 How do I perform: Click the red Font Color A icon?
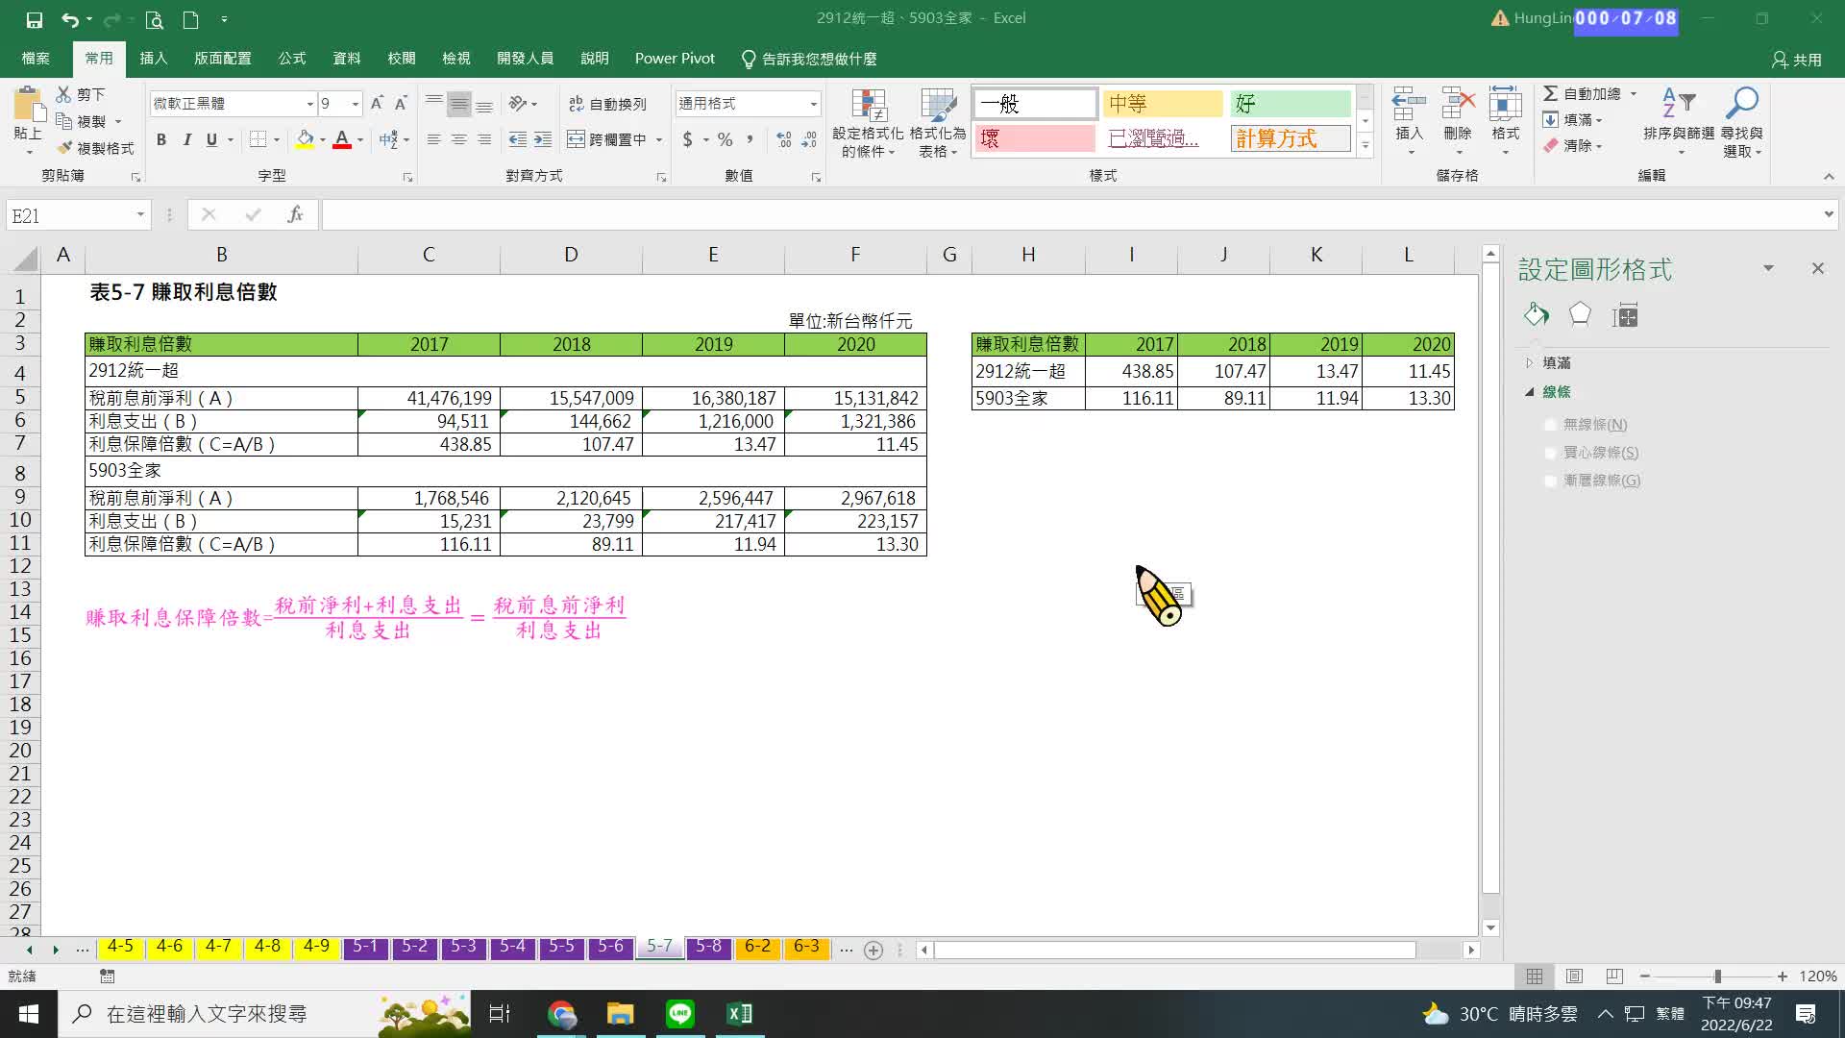pos(341,140)
